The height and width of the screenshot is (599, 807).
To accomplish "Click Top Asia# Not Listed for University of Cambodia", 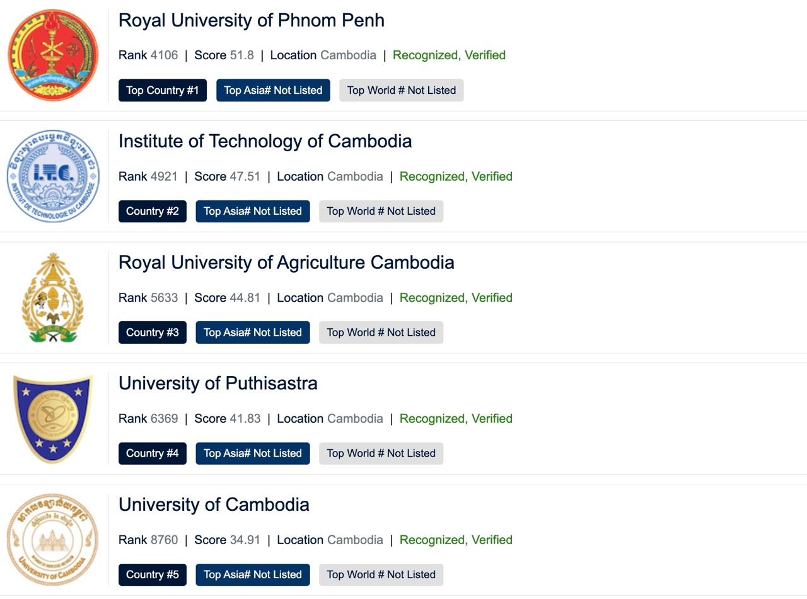I will pyautogui.click(x=252, y=574).
